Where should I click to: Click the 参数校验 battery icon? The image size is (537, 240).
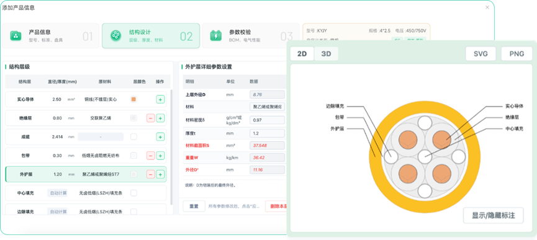coord(216,35)
